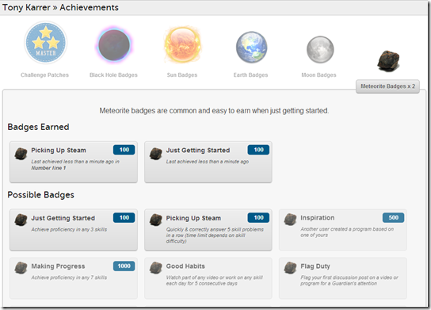
Task: Switch to Sun Badges label
Action: [x=182, y=75]
